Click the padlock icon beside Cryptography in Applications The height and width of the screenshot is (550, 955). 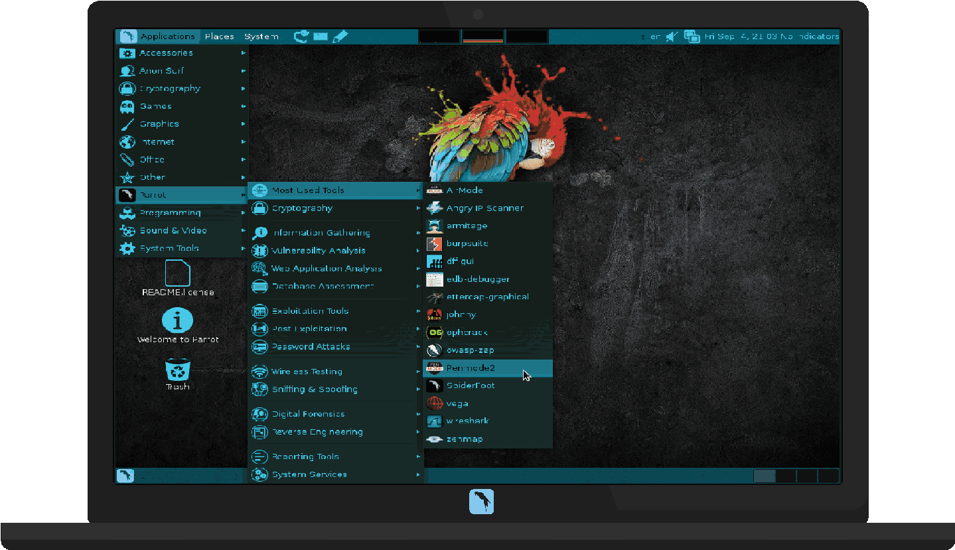click(x=127, y=88)
